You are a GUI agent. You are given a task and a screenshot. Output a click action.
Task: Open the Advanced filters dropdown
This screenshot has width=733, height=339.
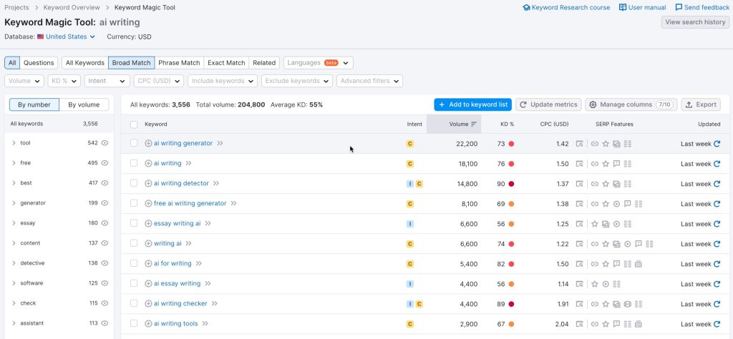point(369,81)
